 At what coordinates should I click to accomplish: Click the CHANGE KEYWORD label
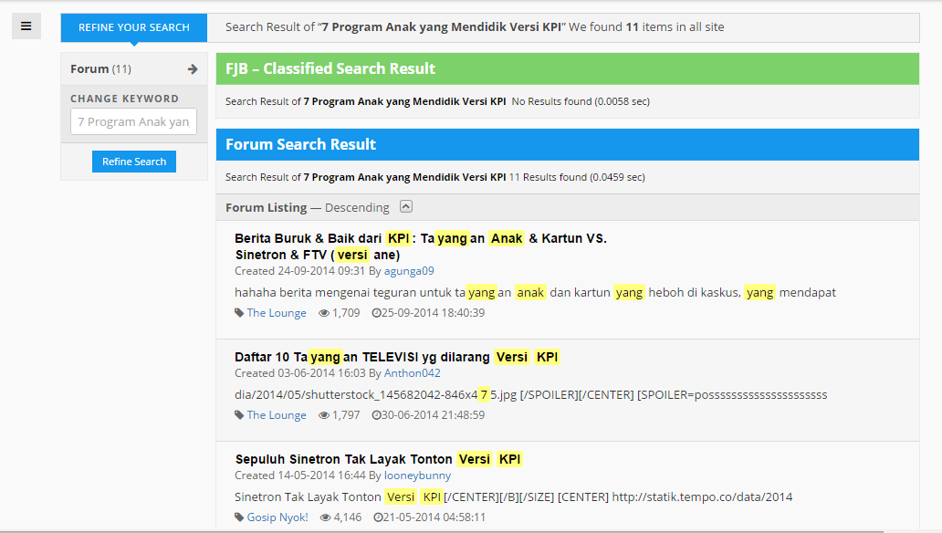(x=124, y=99)
